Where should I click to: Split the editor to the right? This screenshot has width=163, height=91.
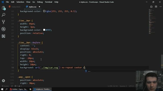point(156,7)
